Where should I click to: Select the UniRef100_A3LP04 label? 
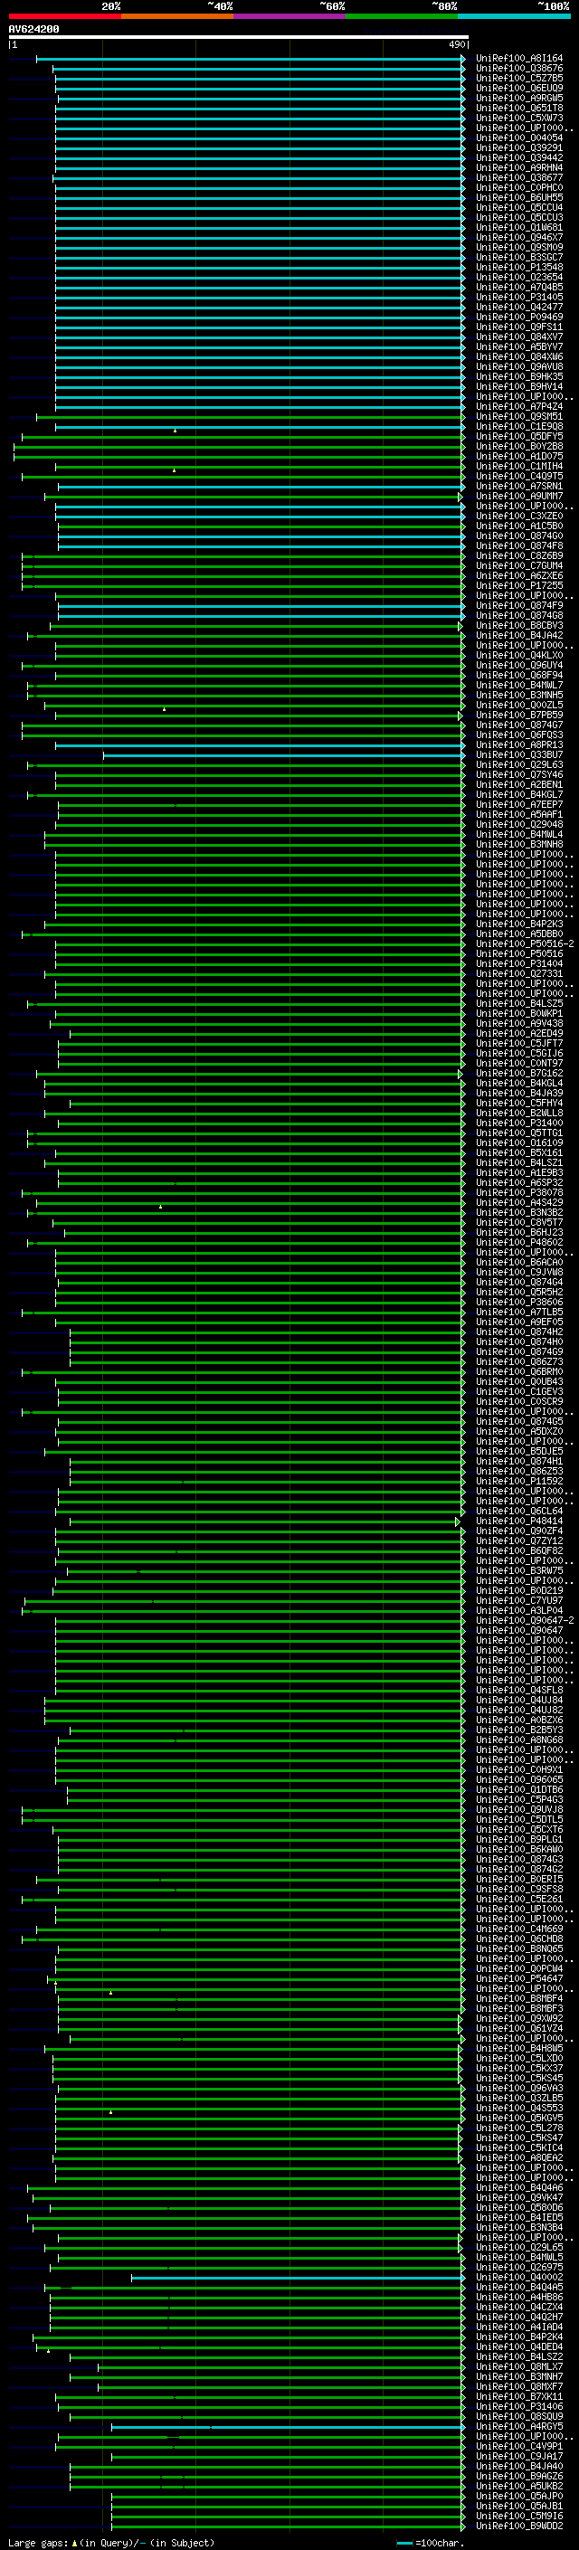tap(519, 1610)
